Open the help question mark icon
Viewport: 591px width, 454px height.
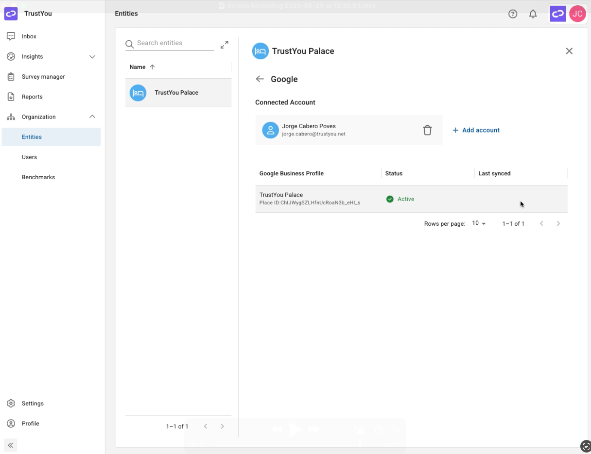[513, 14]
